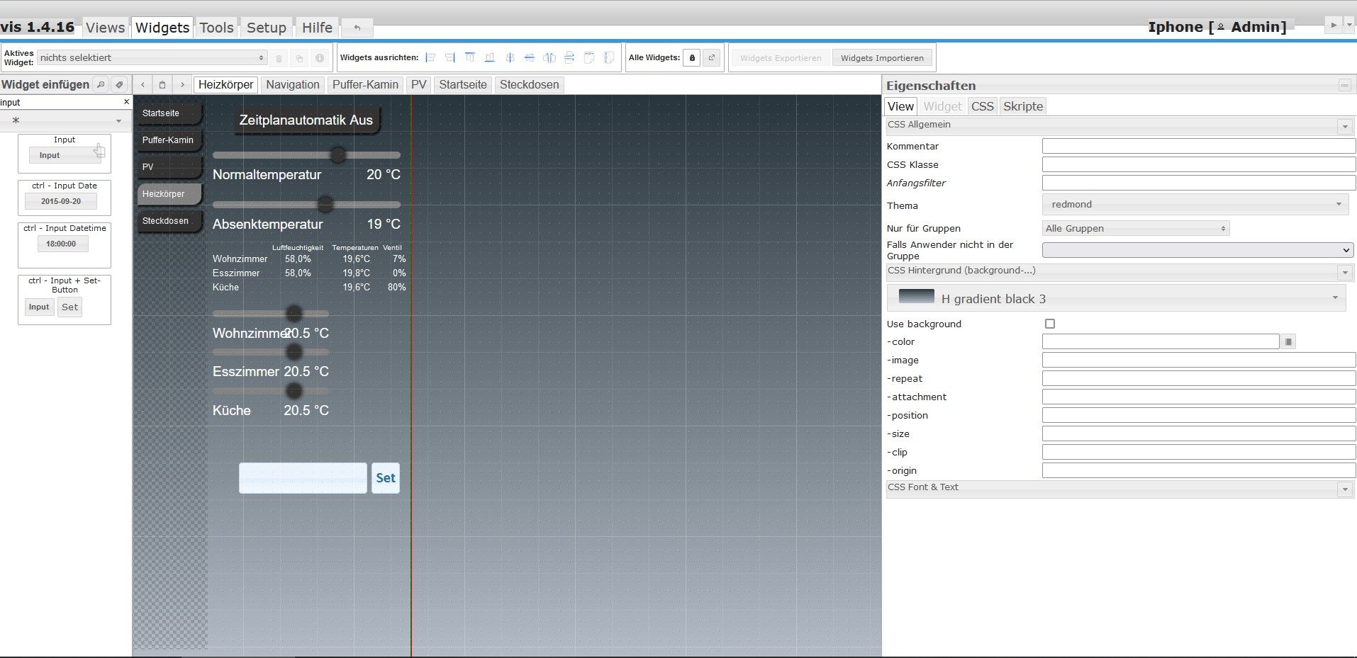Click the undo arrow icon
Screen dimensions: 1357x658
[357, 28]
